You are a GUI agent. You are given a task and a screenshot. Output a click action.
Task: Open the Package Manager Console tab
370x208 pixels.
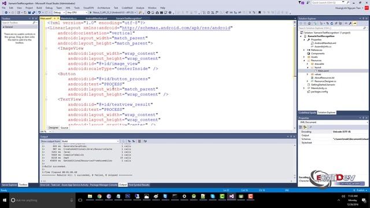(x=103, y=185)
